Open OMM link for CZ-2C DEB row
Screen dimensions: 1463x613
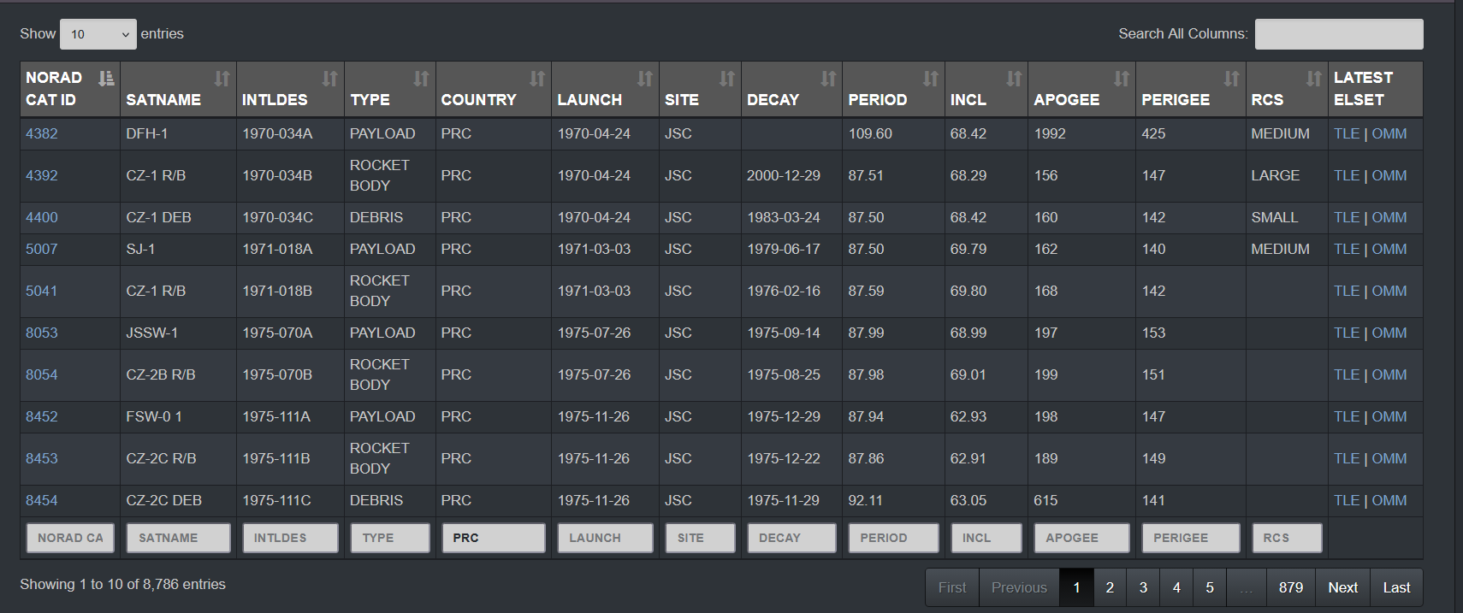click(1389, 500)
